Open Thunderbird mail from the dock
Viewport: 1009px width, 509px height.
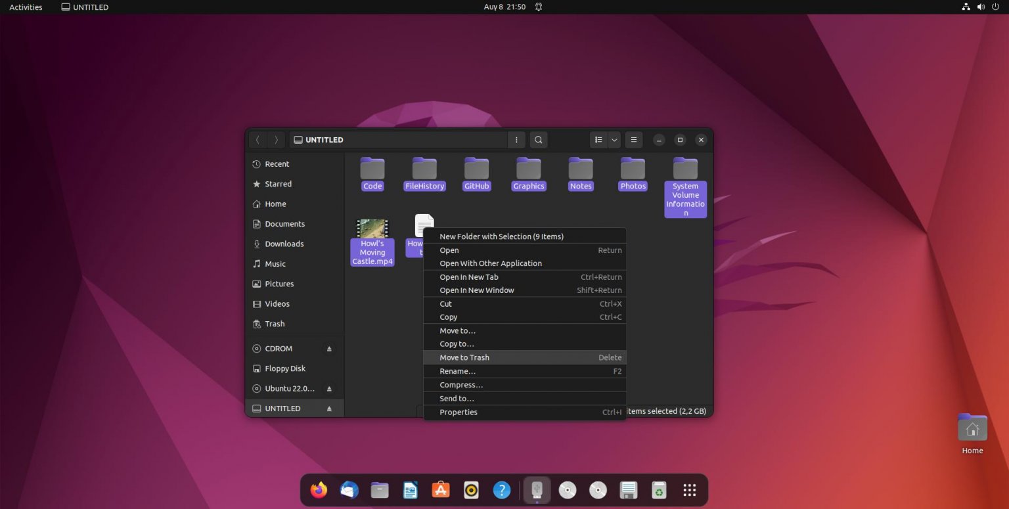tap(349, 489)
